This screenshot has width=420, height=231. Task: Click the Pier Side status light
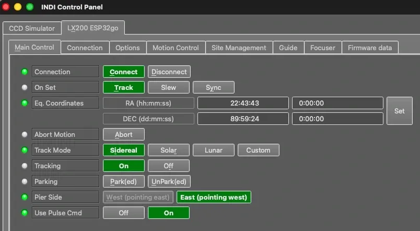point(25,197)
